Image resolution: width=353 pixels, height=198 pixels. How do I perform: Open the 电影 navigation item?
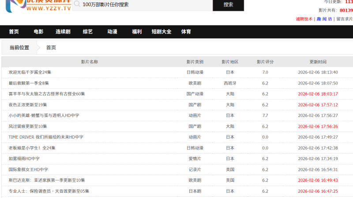pyautogui.click(x=38, y=32)
